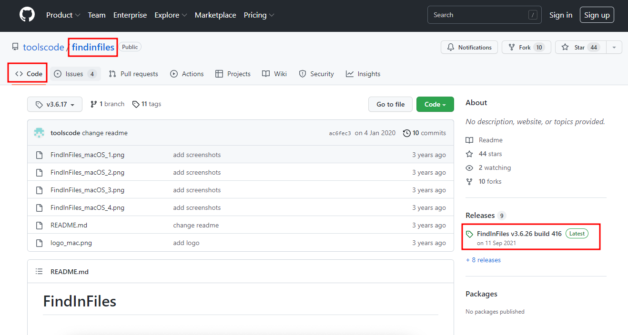Open the Insights tab

click(x=363, y=74)
